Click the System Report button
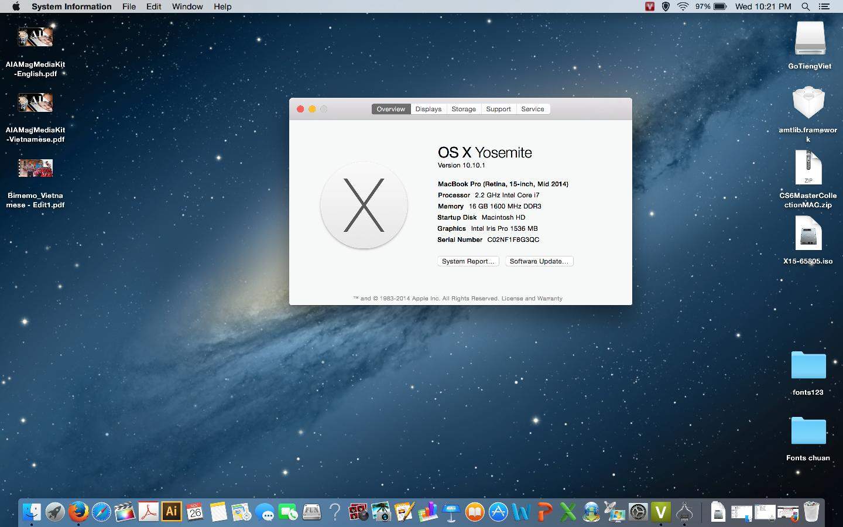 468,261
